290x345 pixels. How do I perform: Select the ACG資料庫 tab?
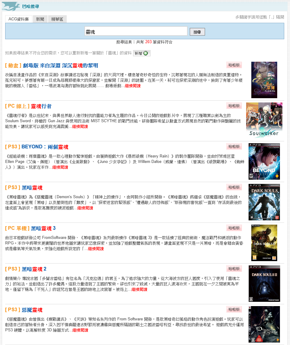[18, 19]
